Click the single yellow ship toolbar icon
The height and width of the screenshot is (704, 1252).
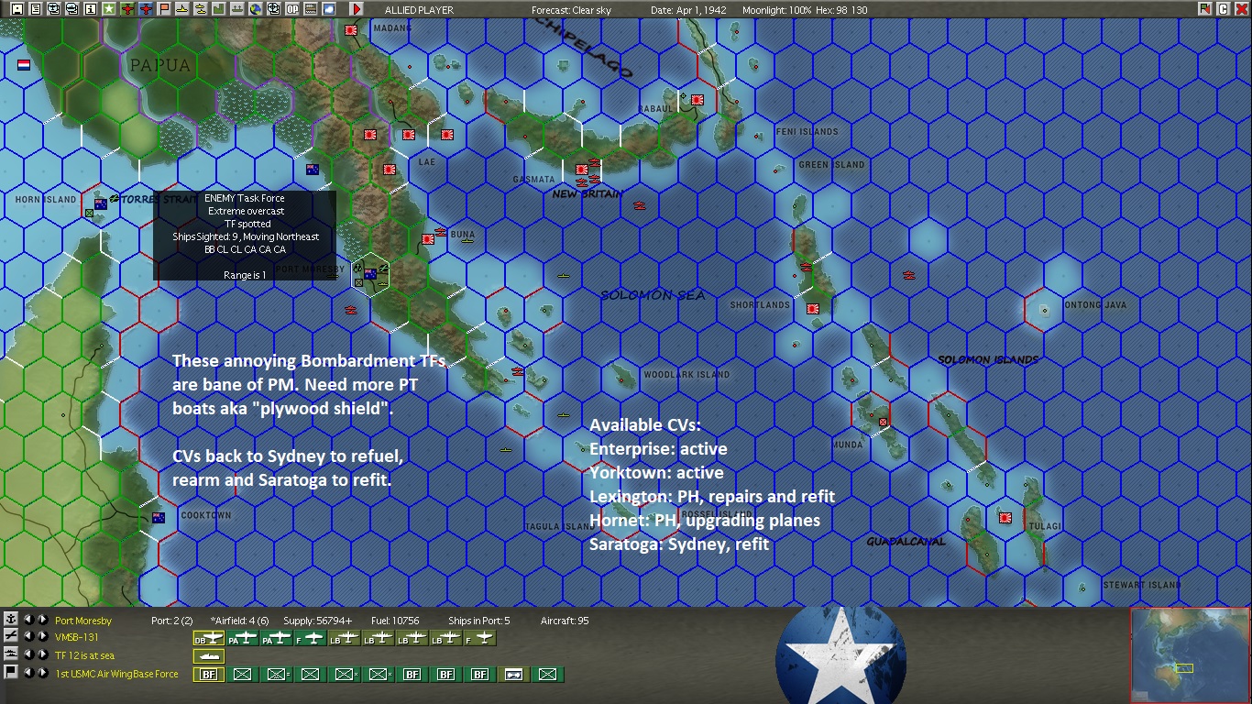click(x=182, y=9)
